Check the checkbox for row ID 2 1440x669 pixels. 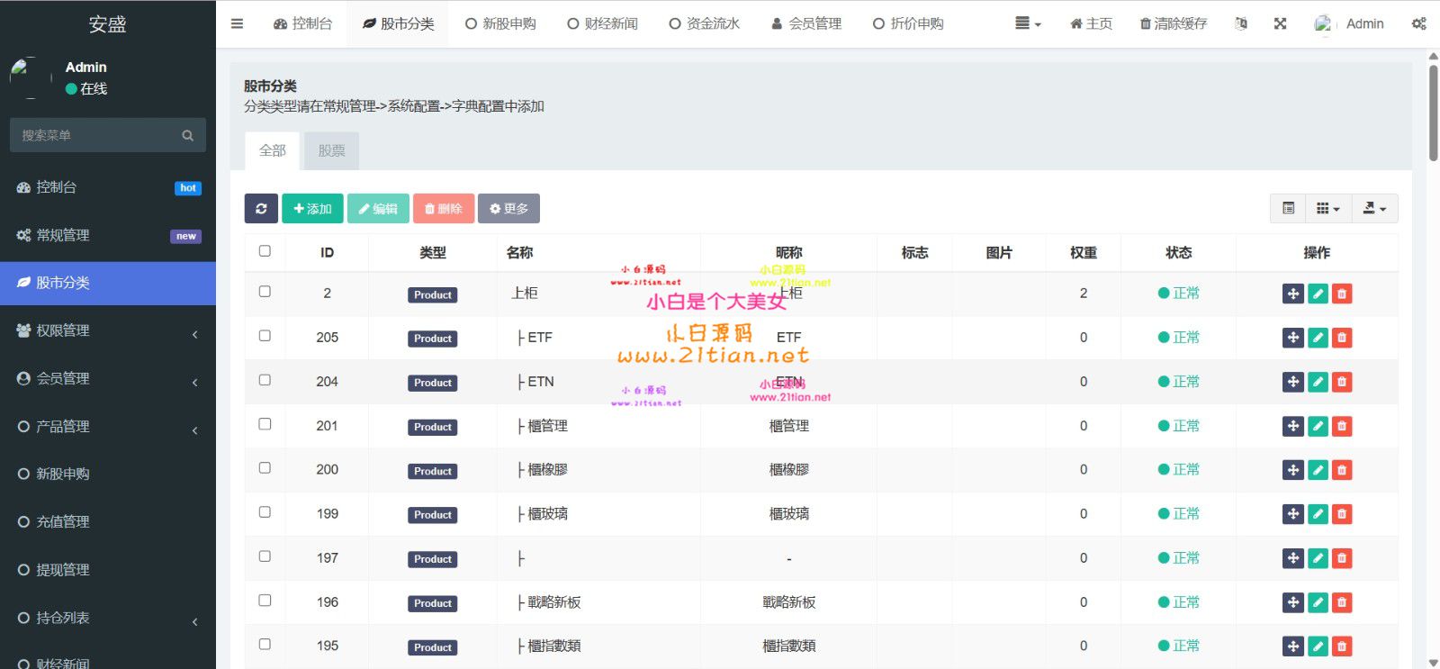265,292
